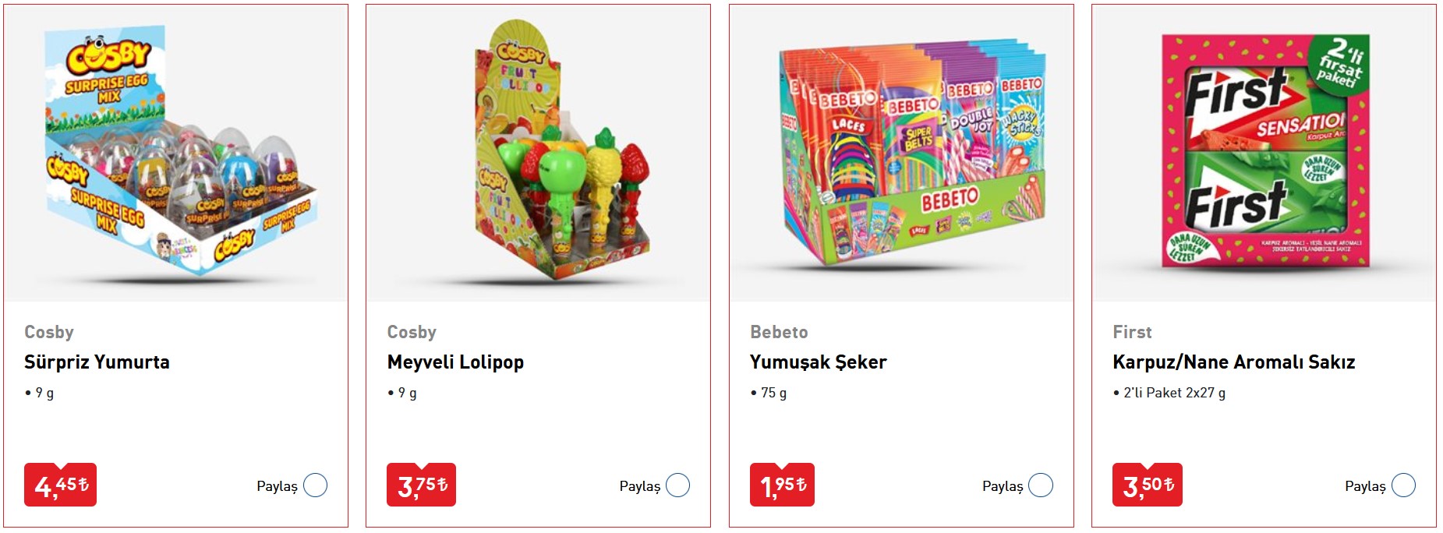Viewport: 1443px width, 533px height.
Task: Open the First Sensations gum image
Action: pos(1264,154)
